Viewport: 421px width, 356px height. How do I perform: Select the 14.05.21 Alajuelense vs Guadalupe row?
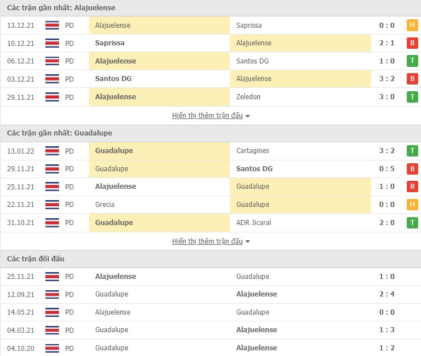(x=210, y=312)
